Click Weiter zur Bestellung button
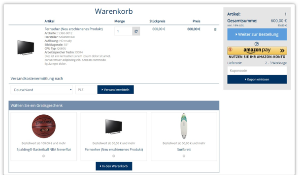 pos(257,34)
